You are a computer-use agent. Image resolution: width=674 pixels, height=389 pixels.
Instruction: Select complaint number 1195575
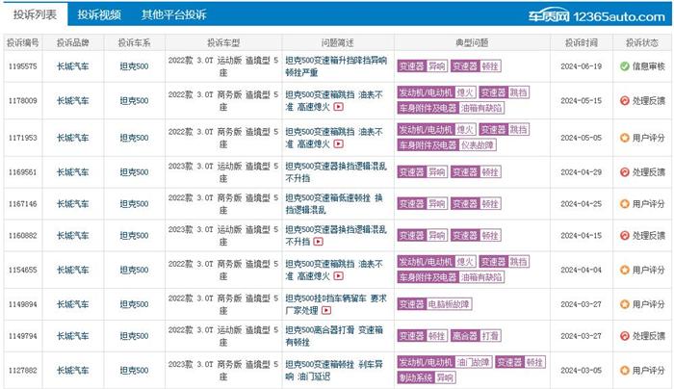(23, 66)
